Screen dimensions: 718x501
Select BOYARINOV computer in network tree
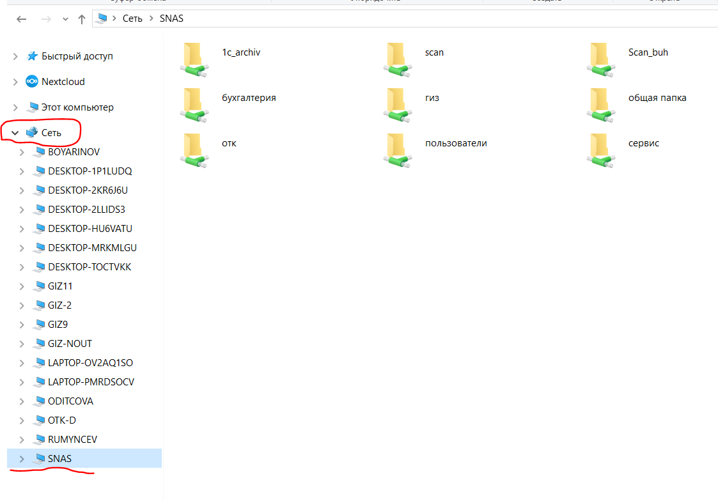(74, 152)
